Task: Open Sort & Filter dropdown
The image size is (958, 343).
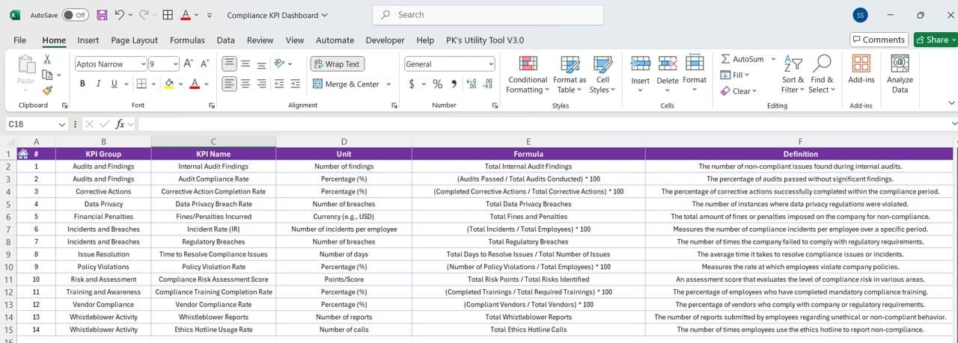Action: click(x=793, y=74)
